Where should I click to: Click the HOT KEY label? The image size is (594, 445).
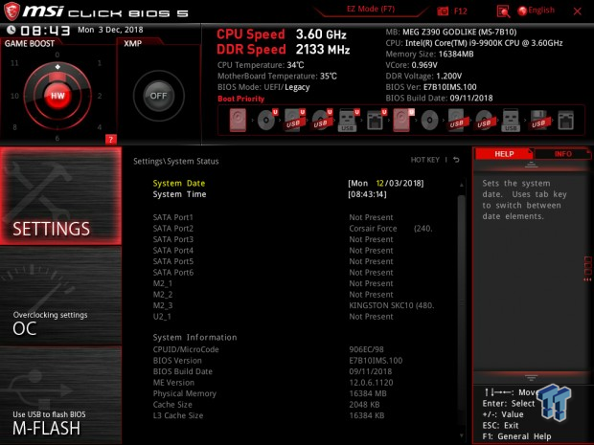[x=425, y=160]
